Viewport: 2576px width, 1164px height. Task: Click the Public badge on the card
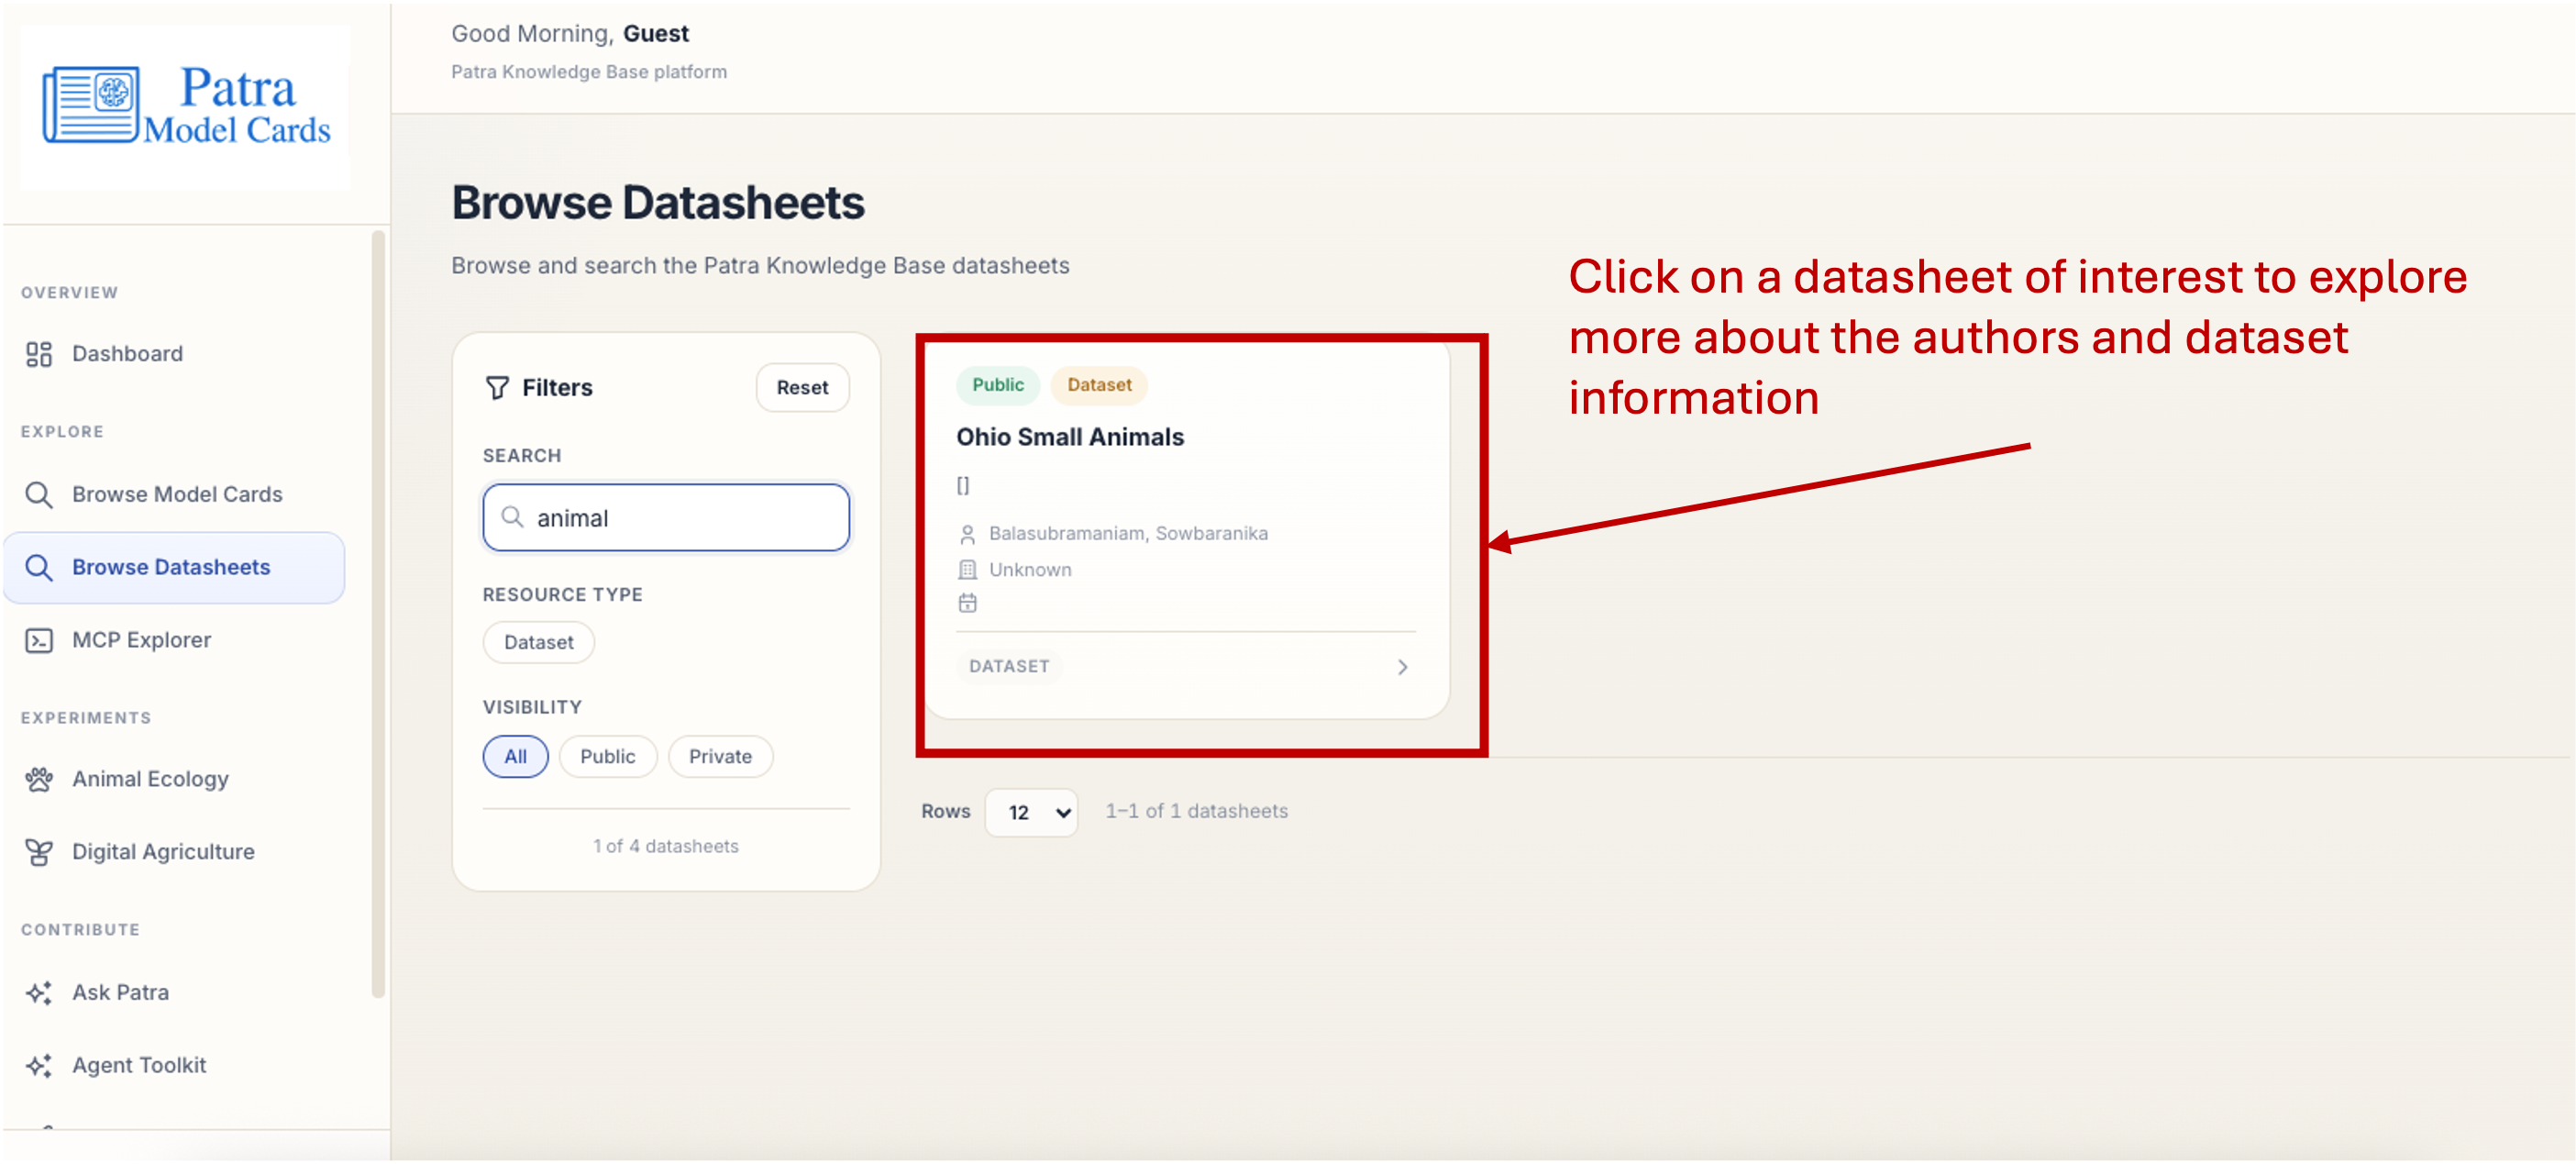click(997, 386)
